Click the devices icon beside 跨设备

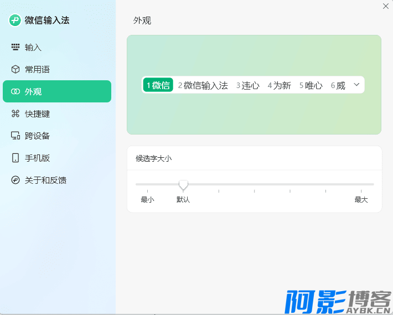(x=15, y=136)
